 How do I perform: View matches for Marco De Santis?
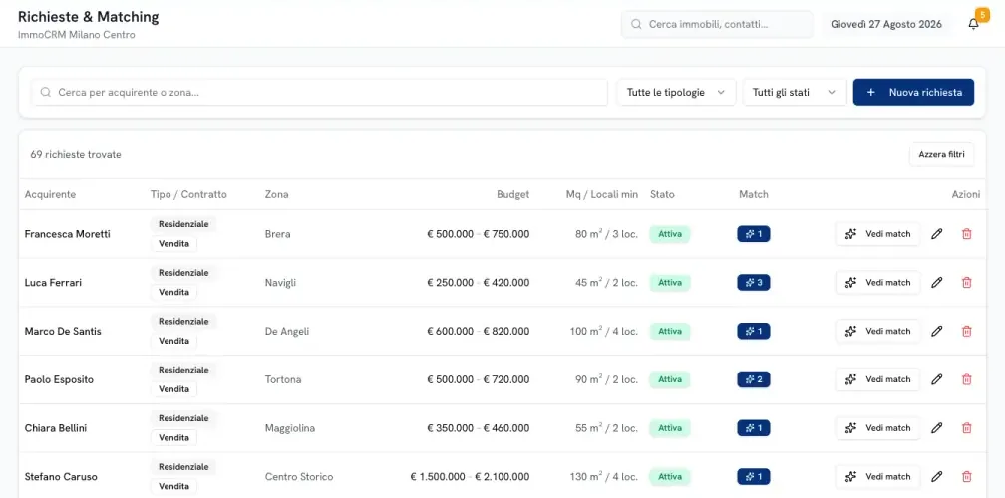(877, 331)
